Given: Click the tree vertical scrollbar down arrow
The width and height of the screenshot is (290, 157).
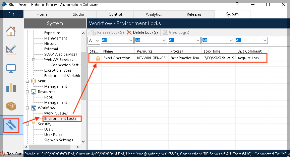Looking at the screenshot, I should 83,142.
